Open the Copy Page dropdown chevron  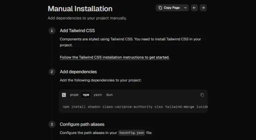pyautogui.click(x=185, y=8)
